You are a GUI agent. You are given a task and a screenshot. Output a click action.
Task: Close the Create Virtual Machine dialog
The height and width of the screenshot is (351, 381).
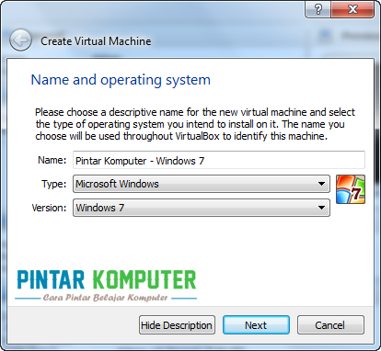click(352, 9)
